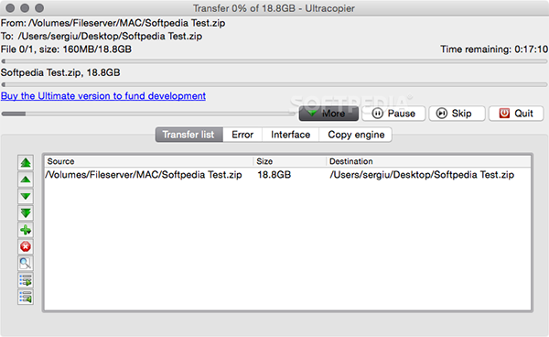Zoom the Ultracopier window
Image resolution: width=549 pixels, height=337 pixels.
[39, 7]
